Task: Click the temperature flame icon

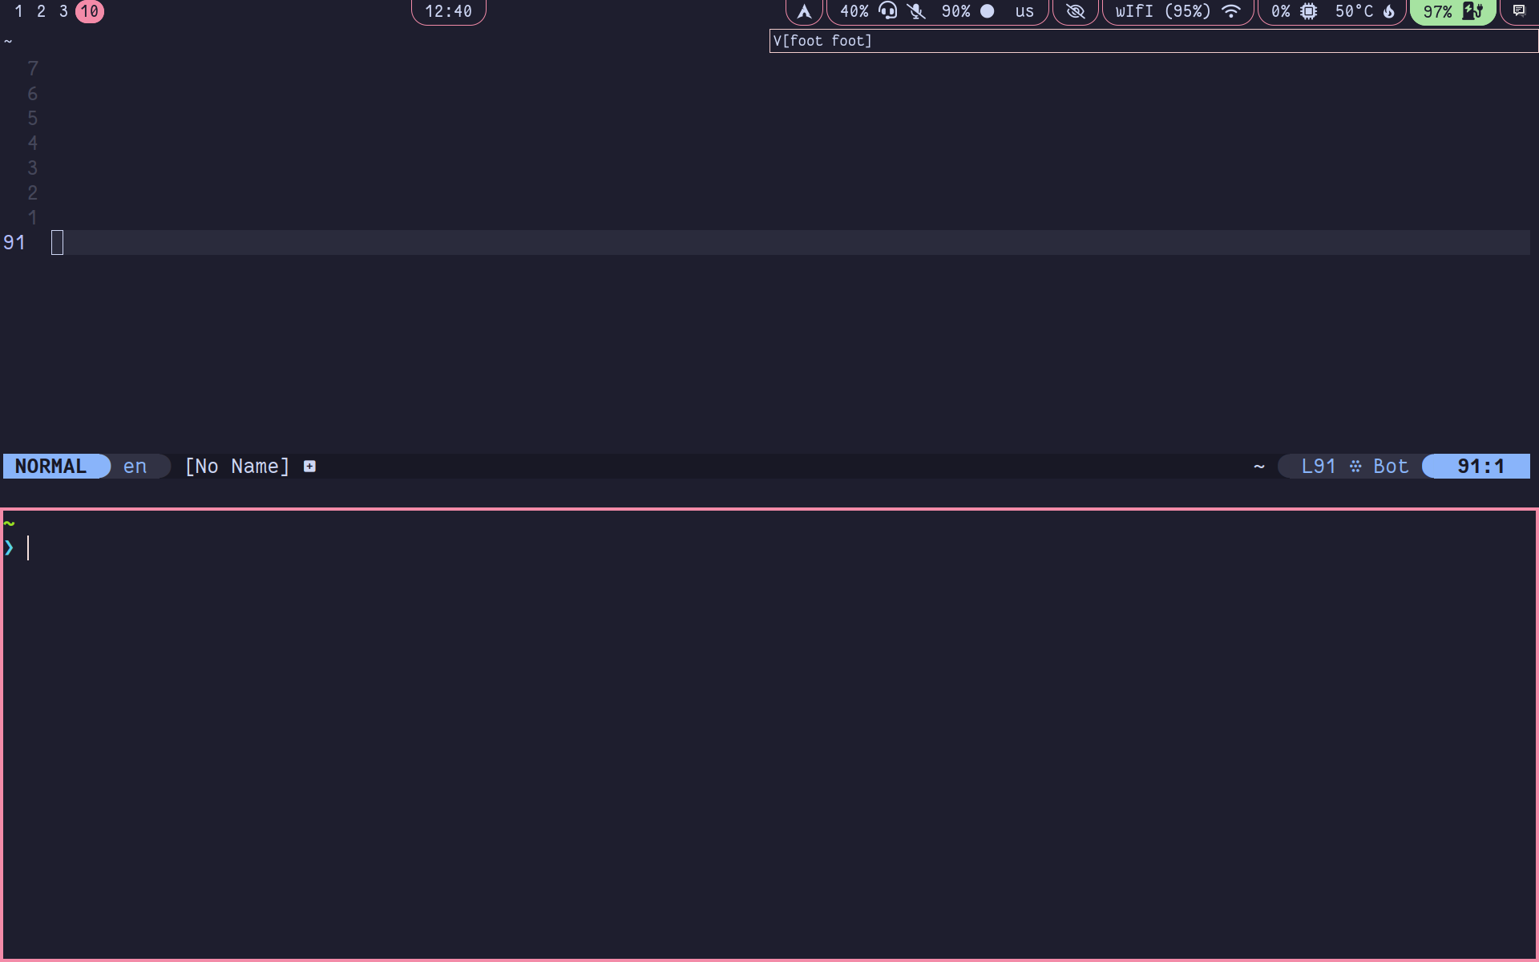Action: pos(1389,11)
